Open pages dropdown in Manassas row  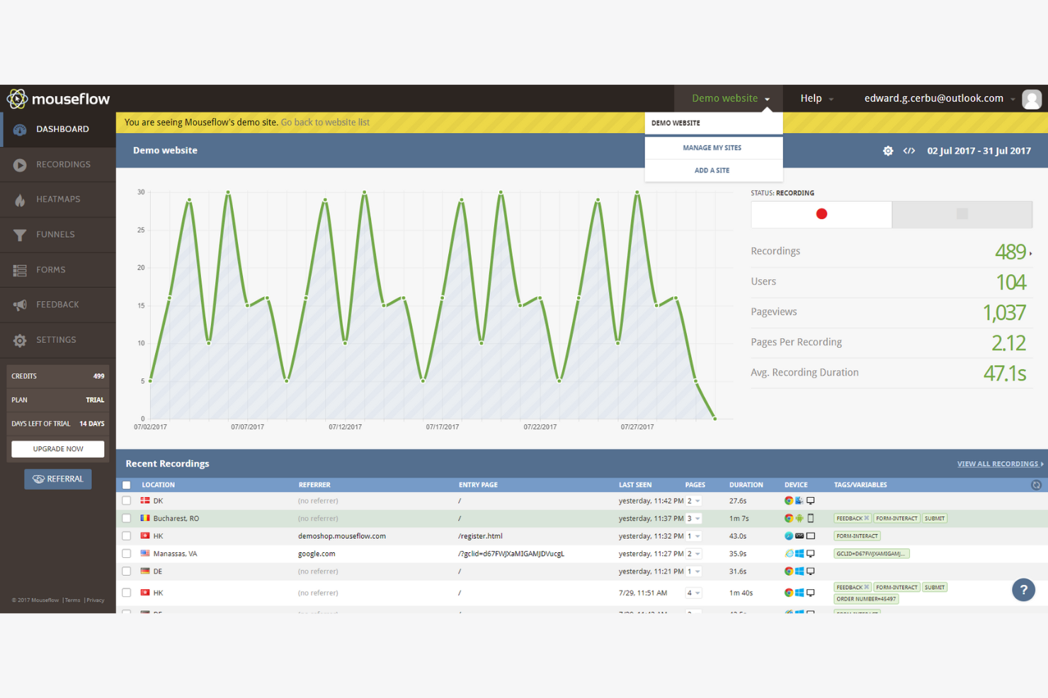click(693, 554)
